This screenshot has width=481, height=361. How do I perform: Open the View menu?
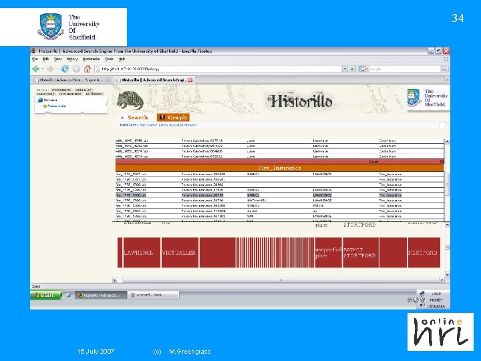point(57,59)
